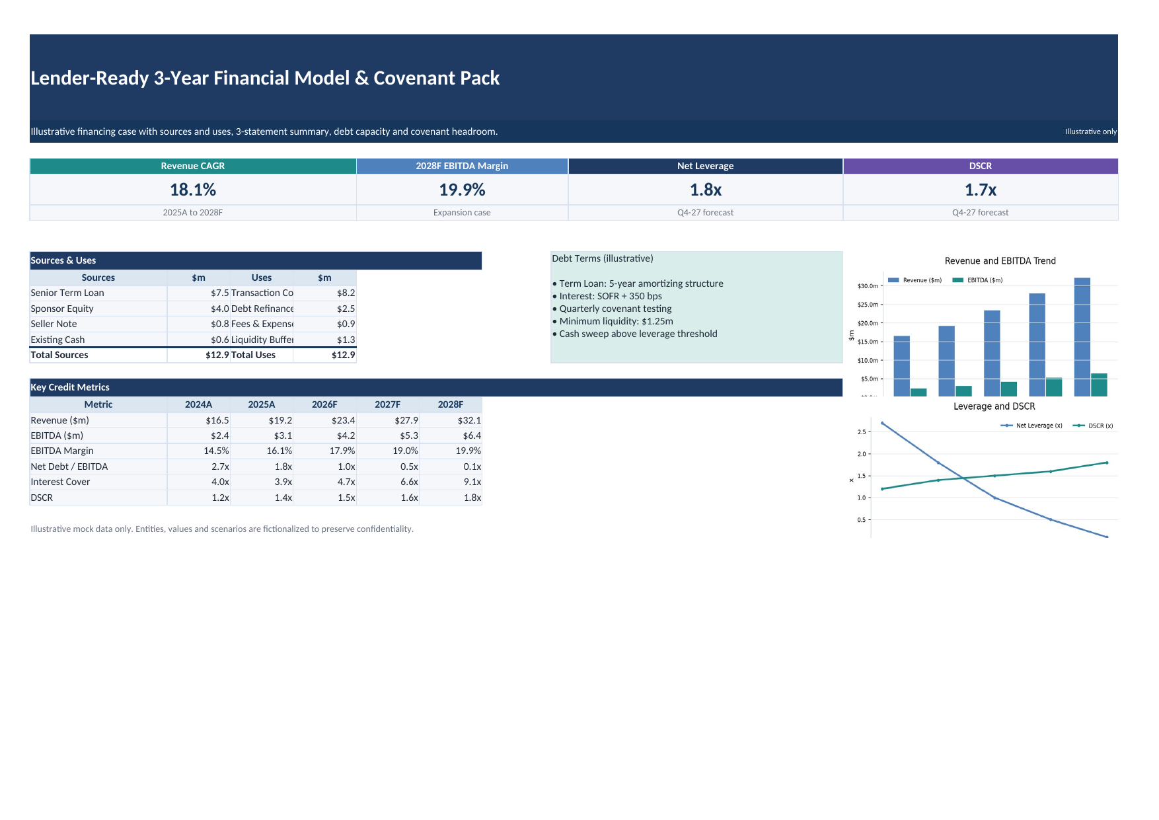
Task: Click the 'Cash sweep above leverage threshold' bullet
Action: coord(634,334)
